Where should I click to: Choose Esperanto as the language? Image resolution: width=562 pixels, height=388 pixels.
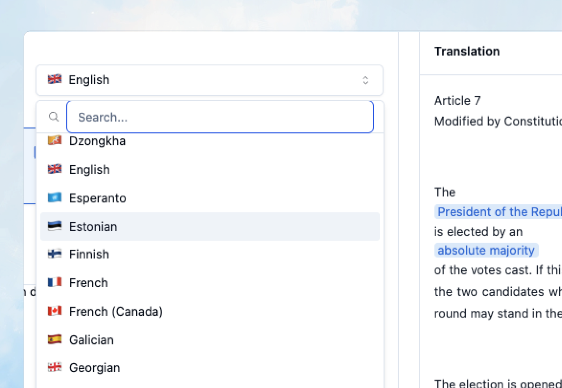click(98, 198)
